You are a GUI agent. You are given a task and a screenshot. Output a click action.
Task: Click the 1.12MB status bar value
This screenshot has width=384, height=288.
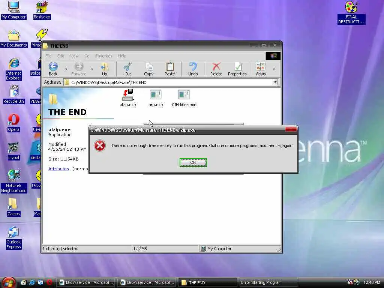click(140, 249)
